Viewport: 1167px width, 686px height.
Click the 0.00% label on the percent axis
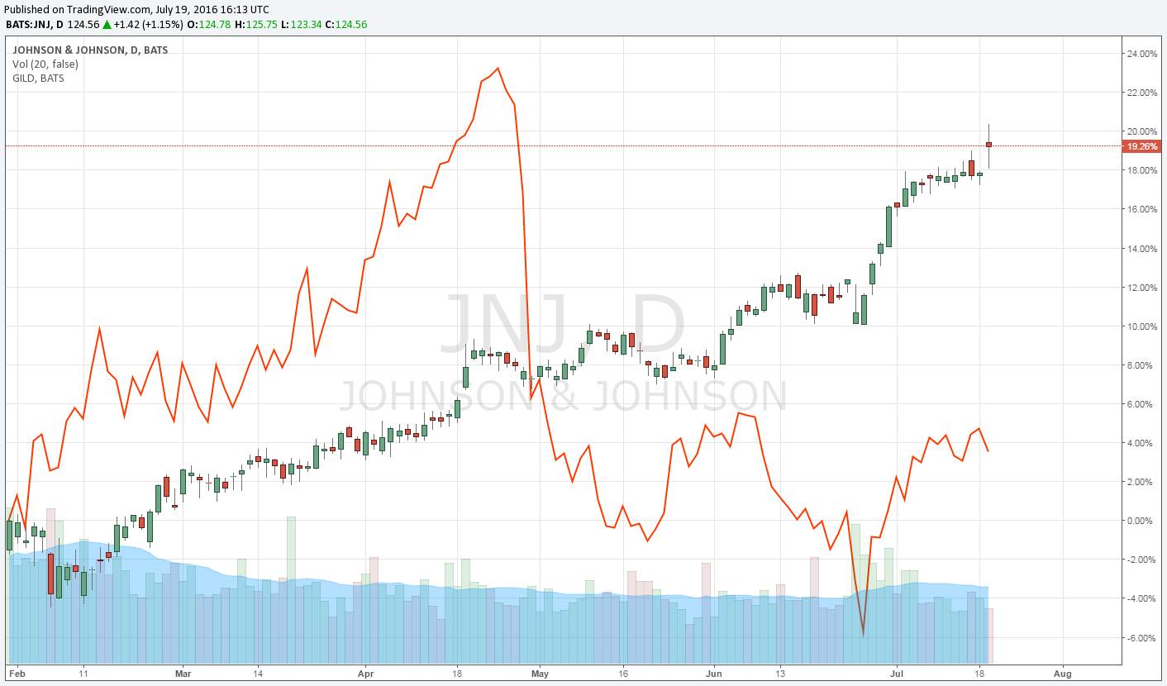point(1143,521)
